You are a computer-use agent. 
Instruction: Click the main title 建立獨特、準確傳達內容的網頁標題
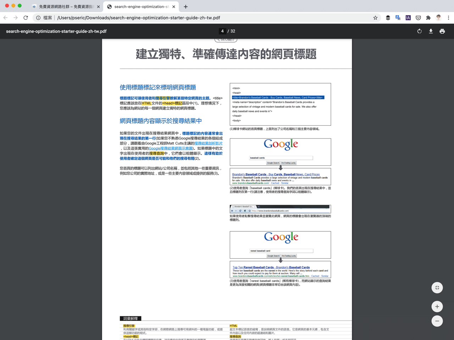pos(226,54)
